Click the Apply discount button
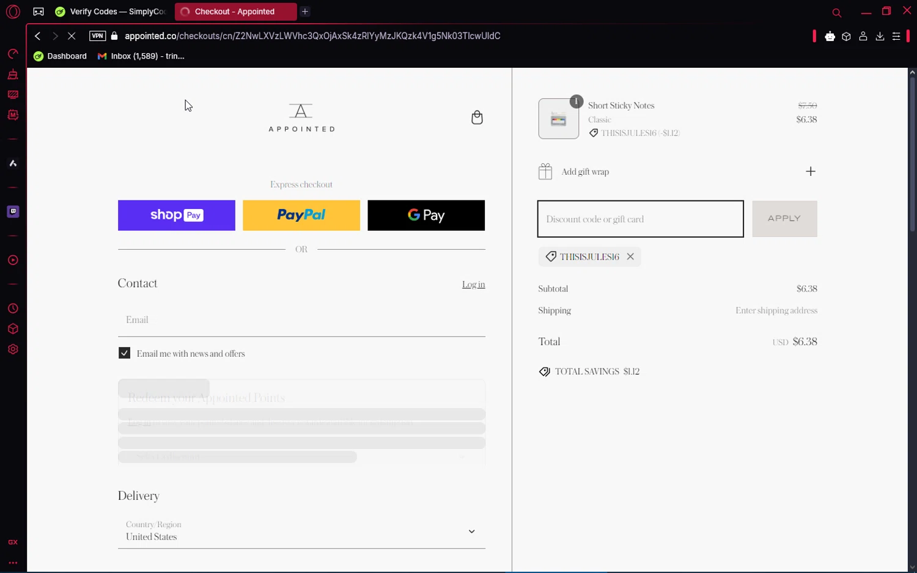Viewport: 917px width, 573px height. [784, 219]
